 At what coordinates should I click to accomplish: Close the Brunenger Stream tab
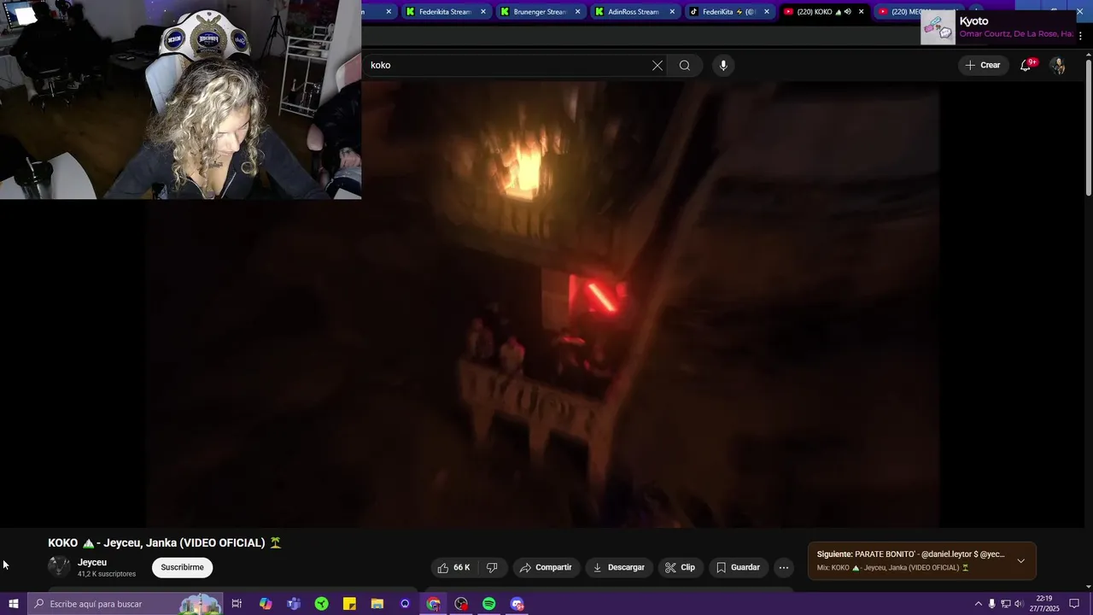(x=578, y=12)
